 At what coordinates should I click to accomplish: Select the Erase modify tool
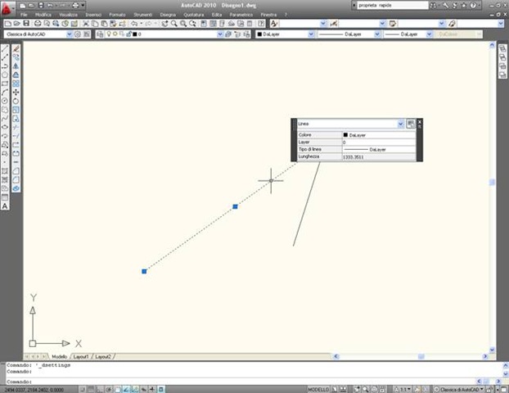16,48
